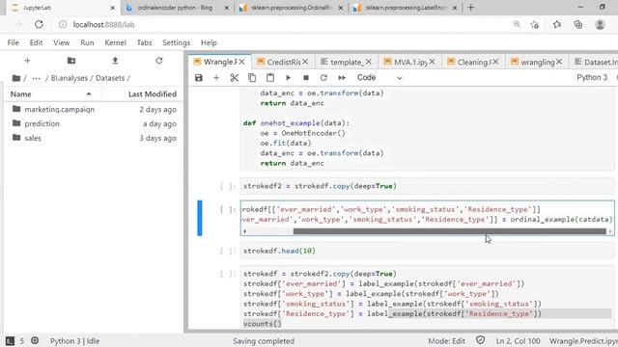618x347 pixels.
Task: Click notebook trust shield status icon
Action: (x=481, y=340)
